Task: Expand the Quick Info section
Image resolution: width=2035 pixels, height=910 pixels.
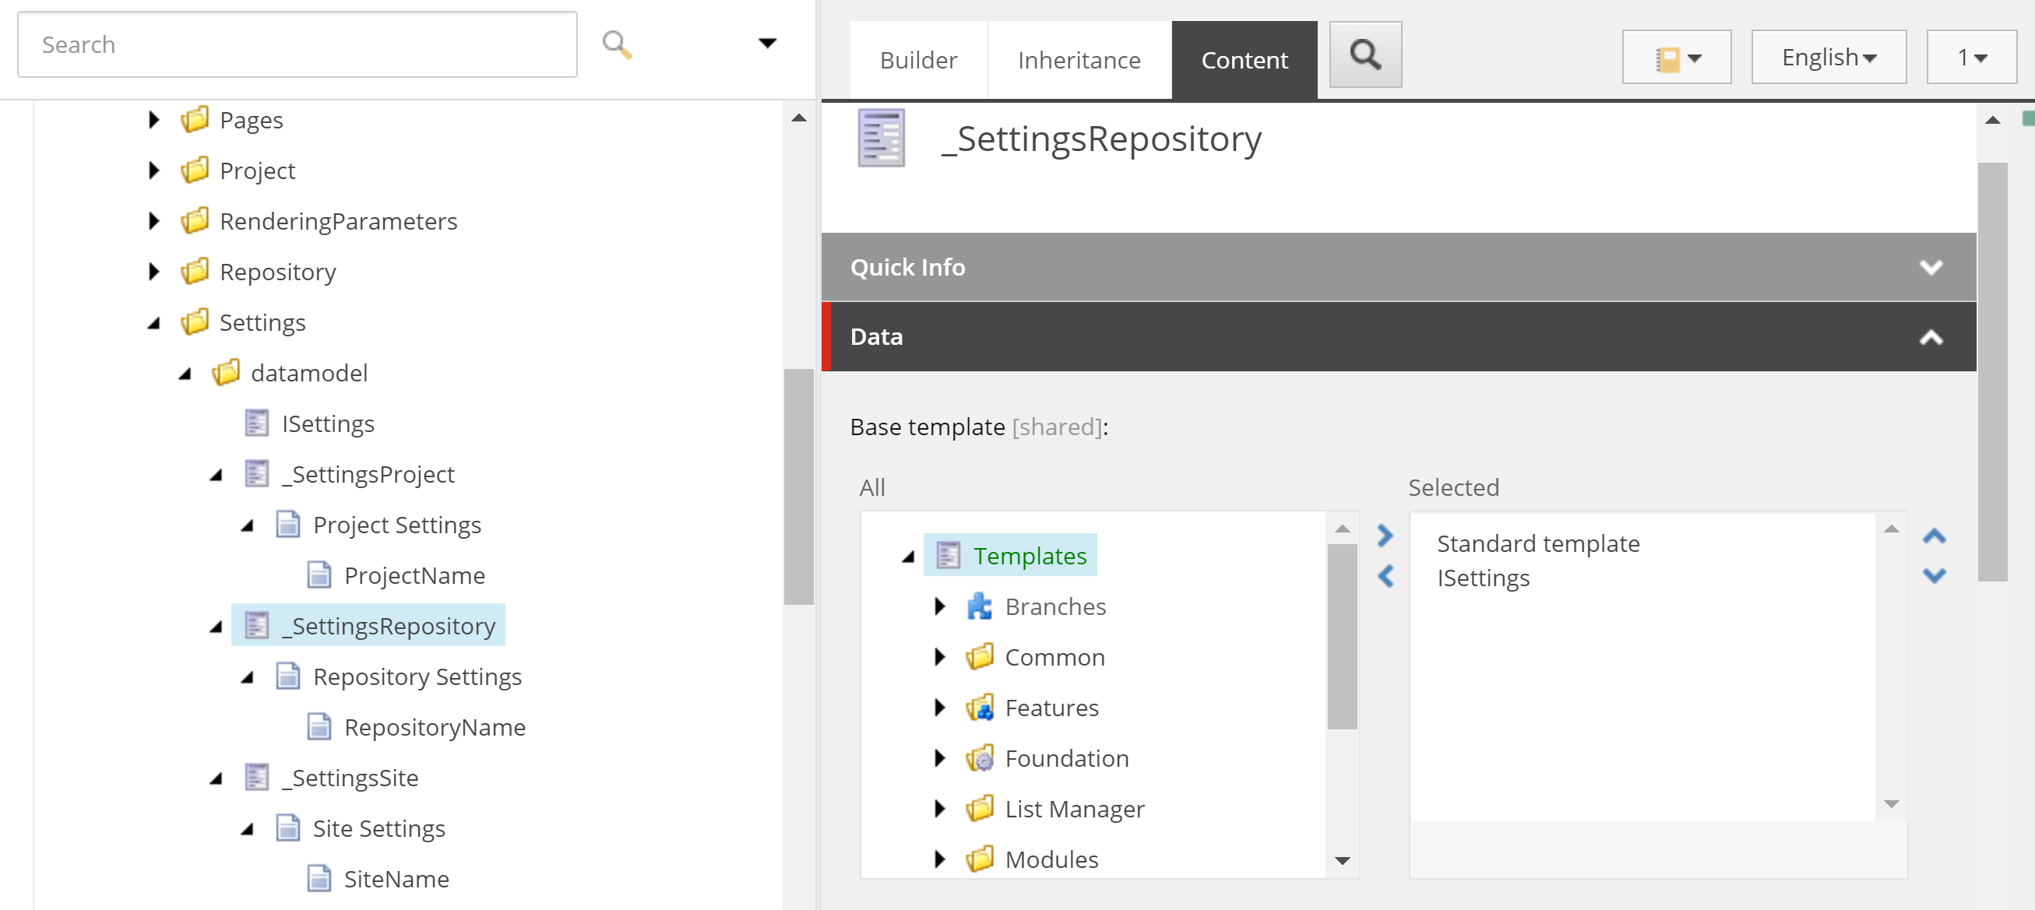Action: (x=1931, y=267)
